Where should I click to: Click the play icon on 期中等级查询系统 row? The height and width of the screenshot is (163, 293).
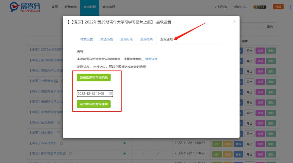[x=124, y=154]
